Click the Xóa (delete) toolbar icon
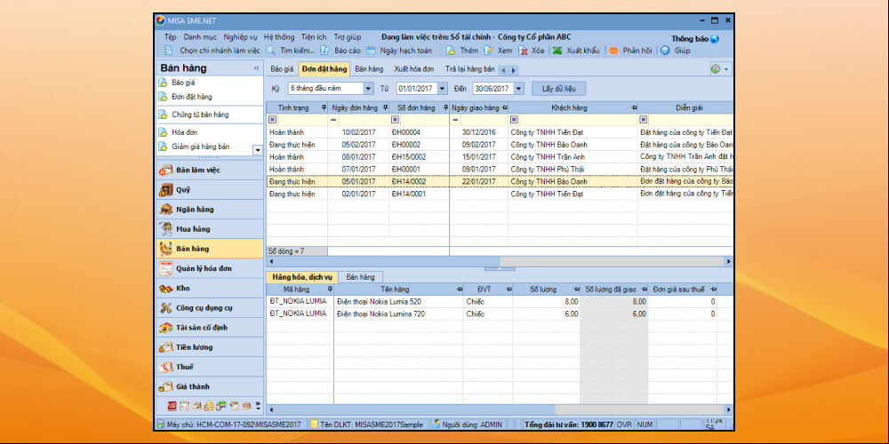 [524, 51]
